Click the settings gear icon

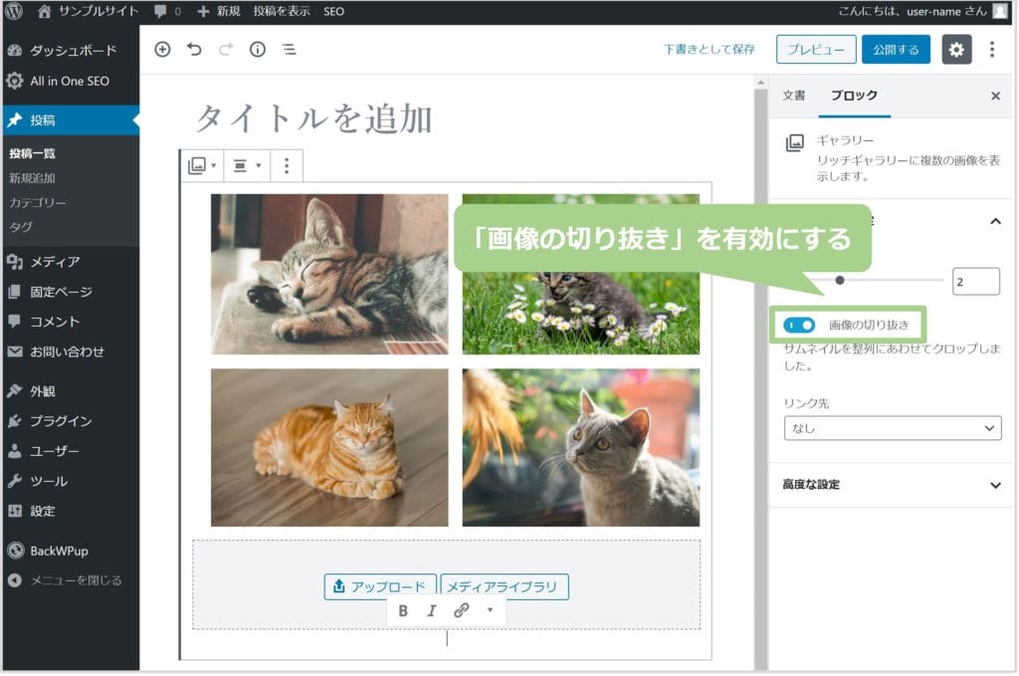[956, 50]
